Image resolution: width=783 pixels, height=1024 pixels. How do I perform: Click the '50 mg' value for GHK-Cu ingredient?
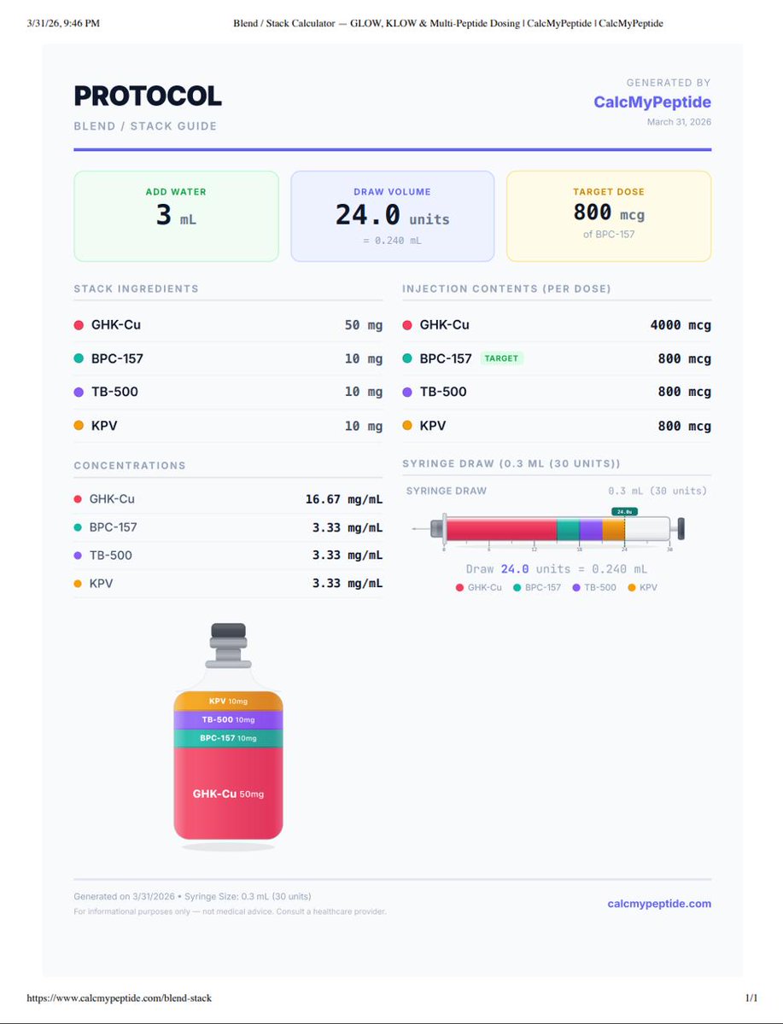[x=364, y=325]
